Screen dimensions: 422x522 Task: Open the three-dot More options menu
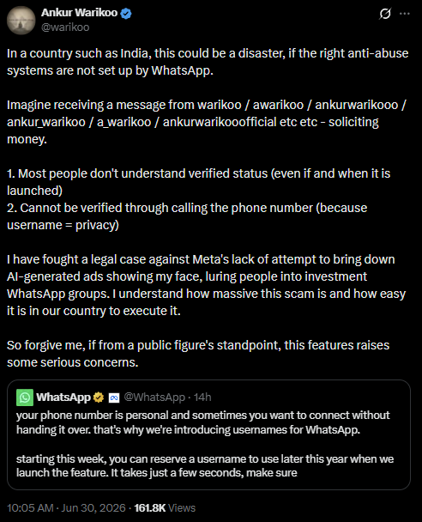tap(405, 14)
